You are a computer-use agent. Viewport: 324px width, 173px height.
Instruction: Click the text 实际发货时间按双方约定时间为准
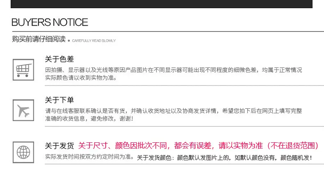click(x=89, y=157)
